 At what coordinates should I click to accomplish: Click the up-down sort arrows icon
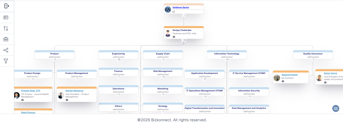(6, 28)
